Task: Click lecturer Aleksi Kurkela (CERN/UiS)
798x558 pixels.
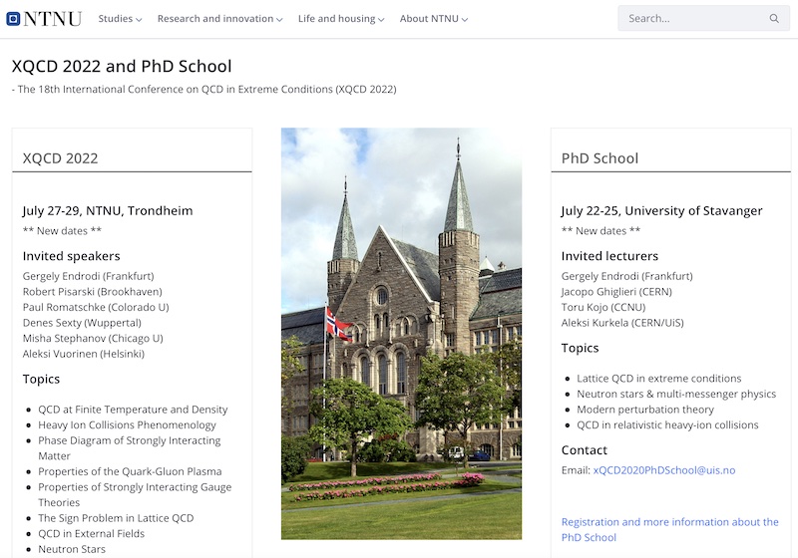Action: click(x=622, y=323)
